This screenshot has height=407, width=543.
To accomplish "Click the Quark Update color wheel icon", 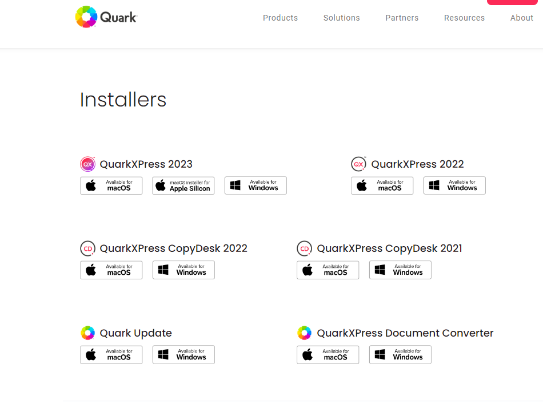I will point(87,333).
